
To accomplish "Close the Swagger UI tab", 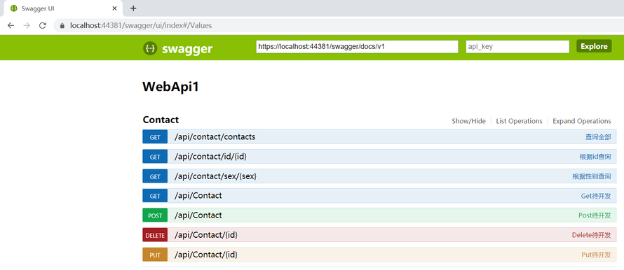I will (114, 8).
